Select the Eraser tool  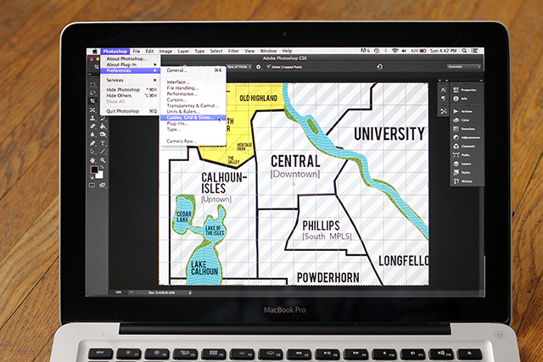tap(92, 126)
